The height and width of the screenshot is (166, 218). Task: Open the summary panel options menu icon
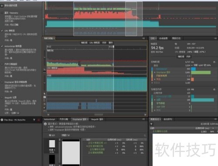[215, 38]
